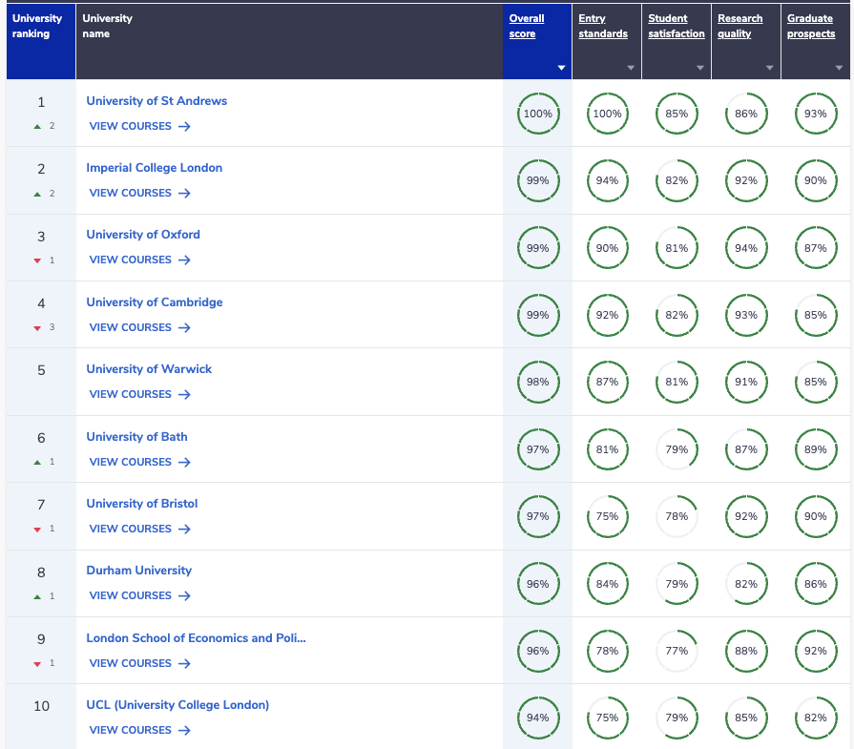View courses for University of Warwick
This screenshot has width=854, height=749.
(x=140, y=394)
